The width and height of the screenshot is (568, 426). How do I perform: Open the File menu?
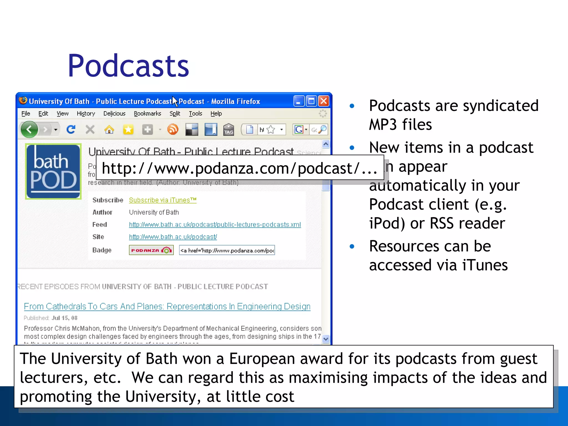point(26,114)
